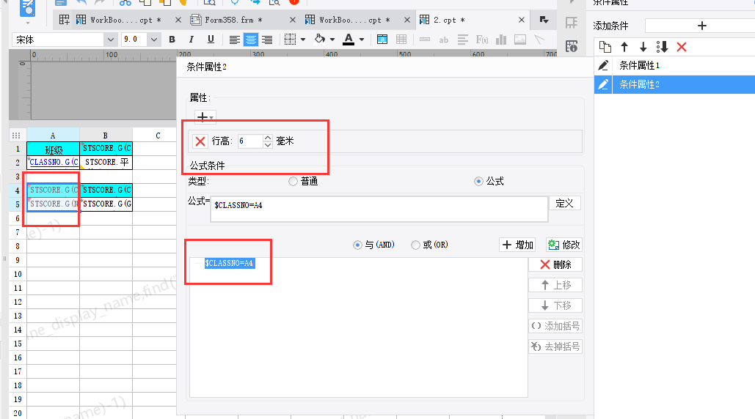Click the cell attribute grid icon in sidebar
The height and width of the screenshot is (419, 755).
pos(571,22)
